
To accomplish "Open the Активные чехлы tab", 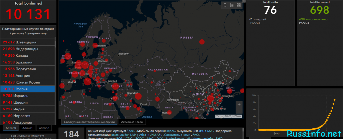I will (132, 122).
